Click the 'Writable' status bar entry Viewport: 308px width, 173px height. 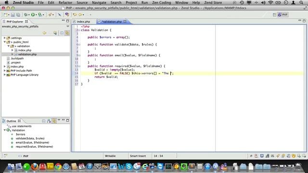pyautogui.click(x=110, y=156)
